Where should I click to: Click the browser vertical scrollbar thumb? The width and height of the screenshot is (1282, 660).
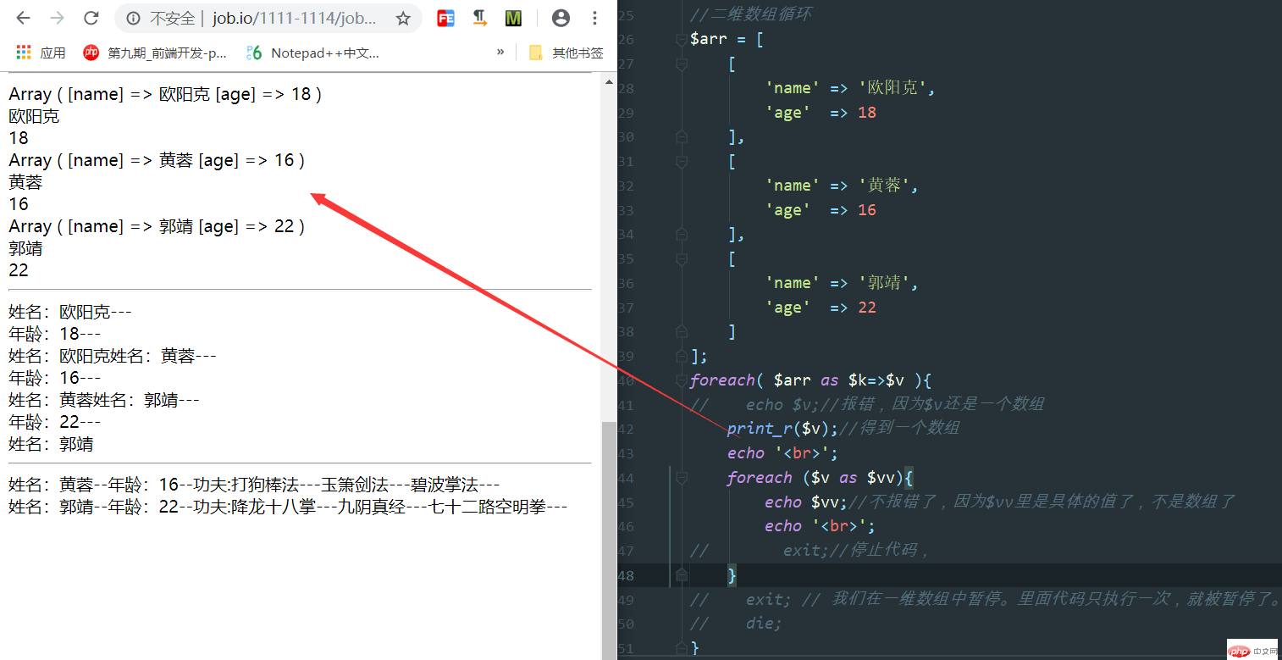click(609, 540)
